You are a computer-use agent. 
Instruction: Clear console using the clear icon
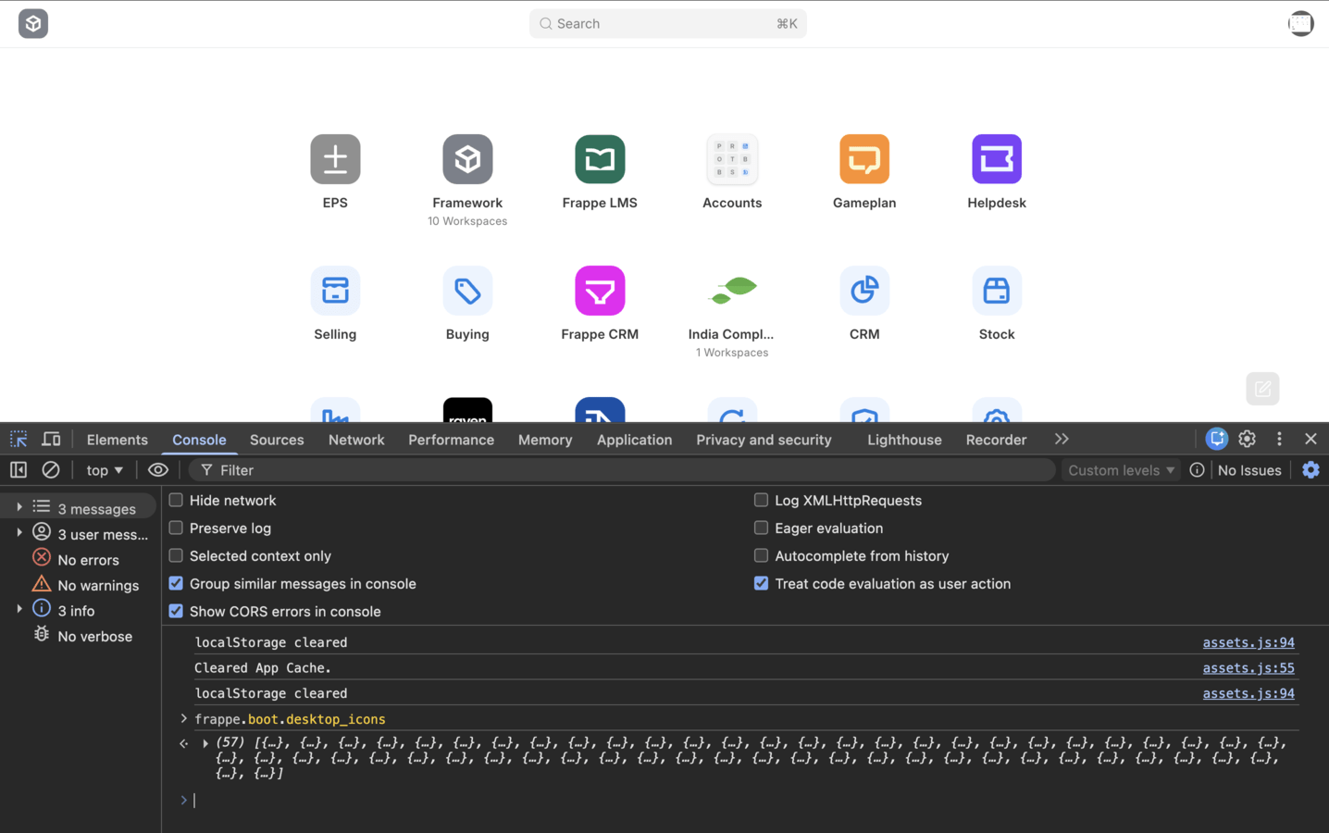(x=51, y=470)
